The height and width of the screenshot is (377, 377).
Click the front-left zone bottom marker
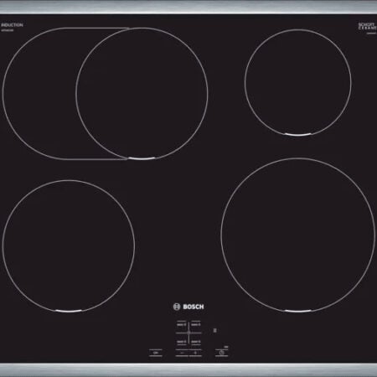69,311
